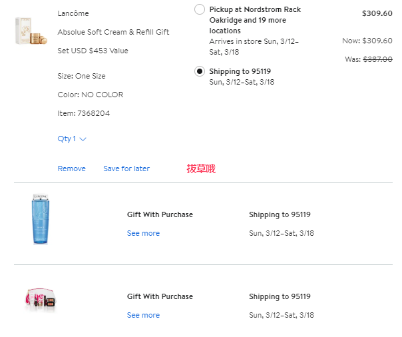The image size is (402, 337).
Task: Click the blue toner bottle gift image
Action: click(41, 219)
